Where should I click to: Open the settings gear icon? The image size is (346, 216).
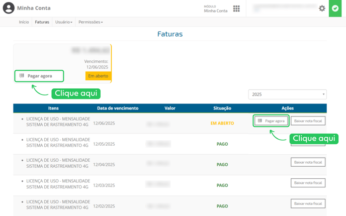click(x=322, y=9)
